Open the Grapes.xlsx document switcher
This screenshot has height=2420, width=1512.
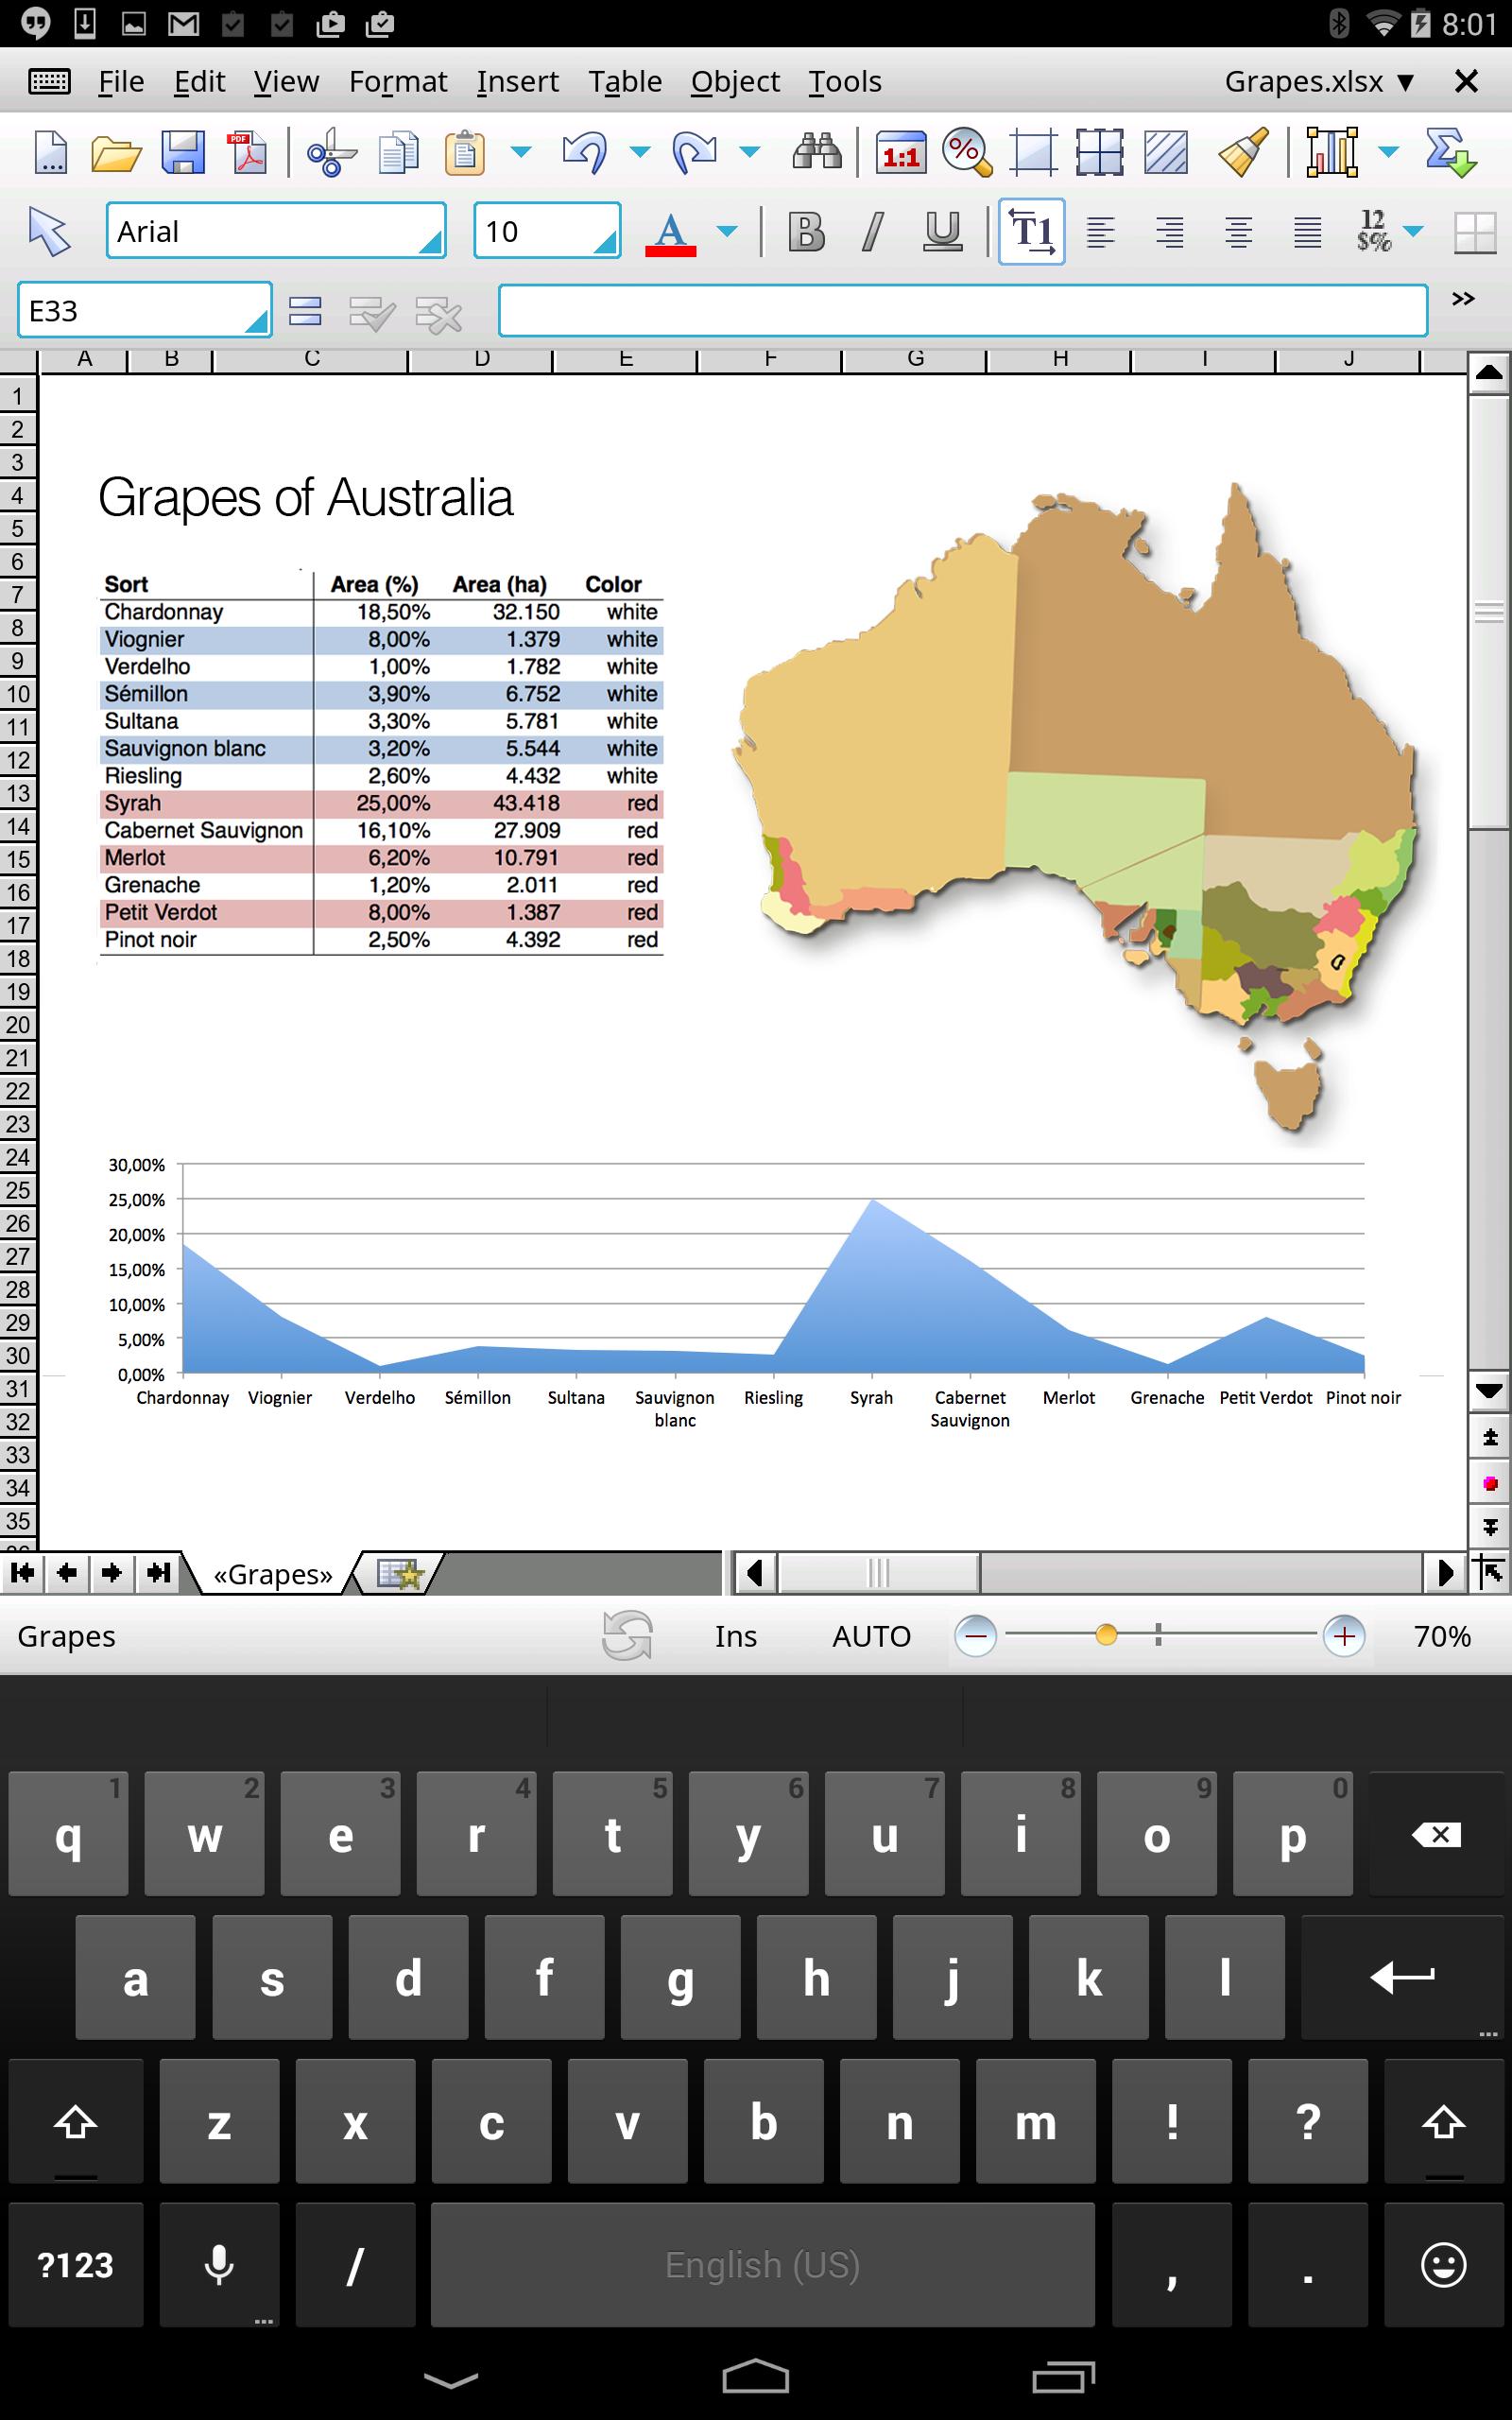(1318, 81)
